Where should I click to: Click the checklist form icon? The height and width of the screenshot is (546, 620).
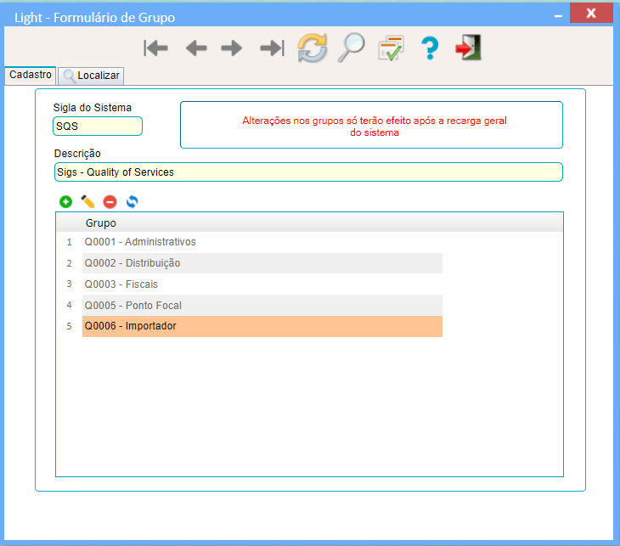pos(391,48)
